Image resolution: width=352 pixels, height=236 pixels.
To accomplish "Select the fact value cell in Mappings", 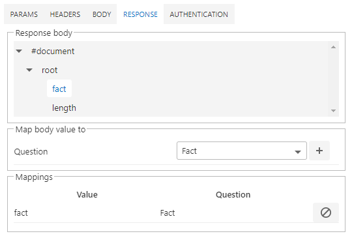I will [x=21, y=213].
